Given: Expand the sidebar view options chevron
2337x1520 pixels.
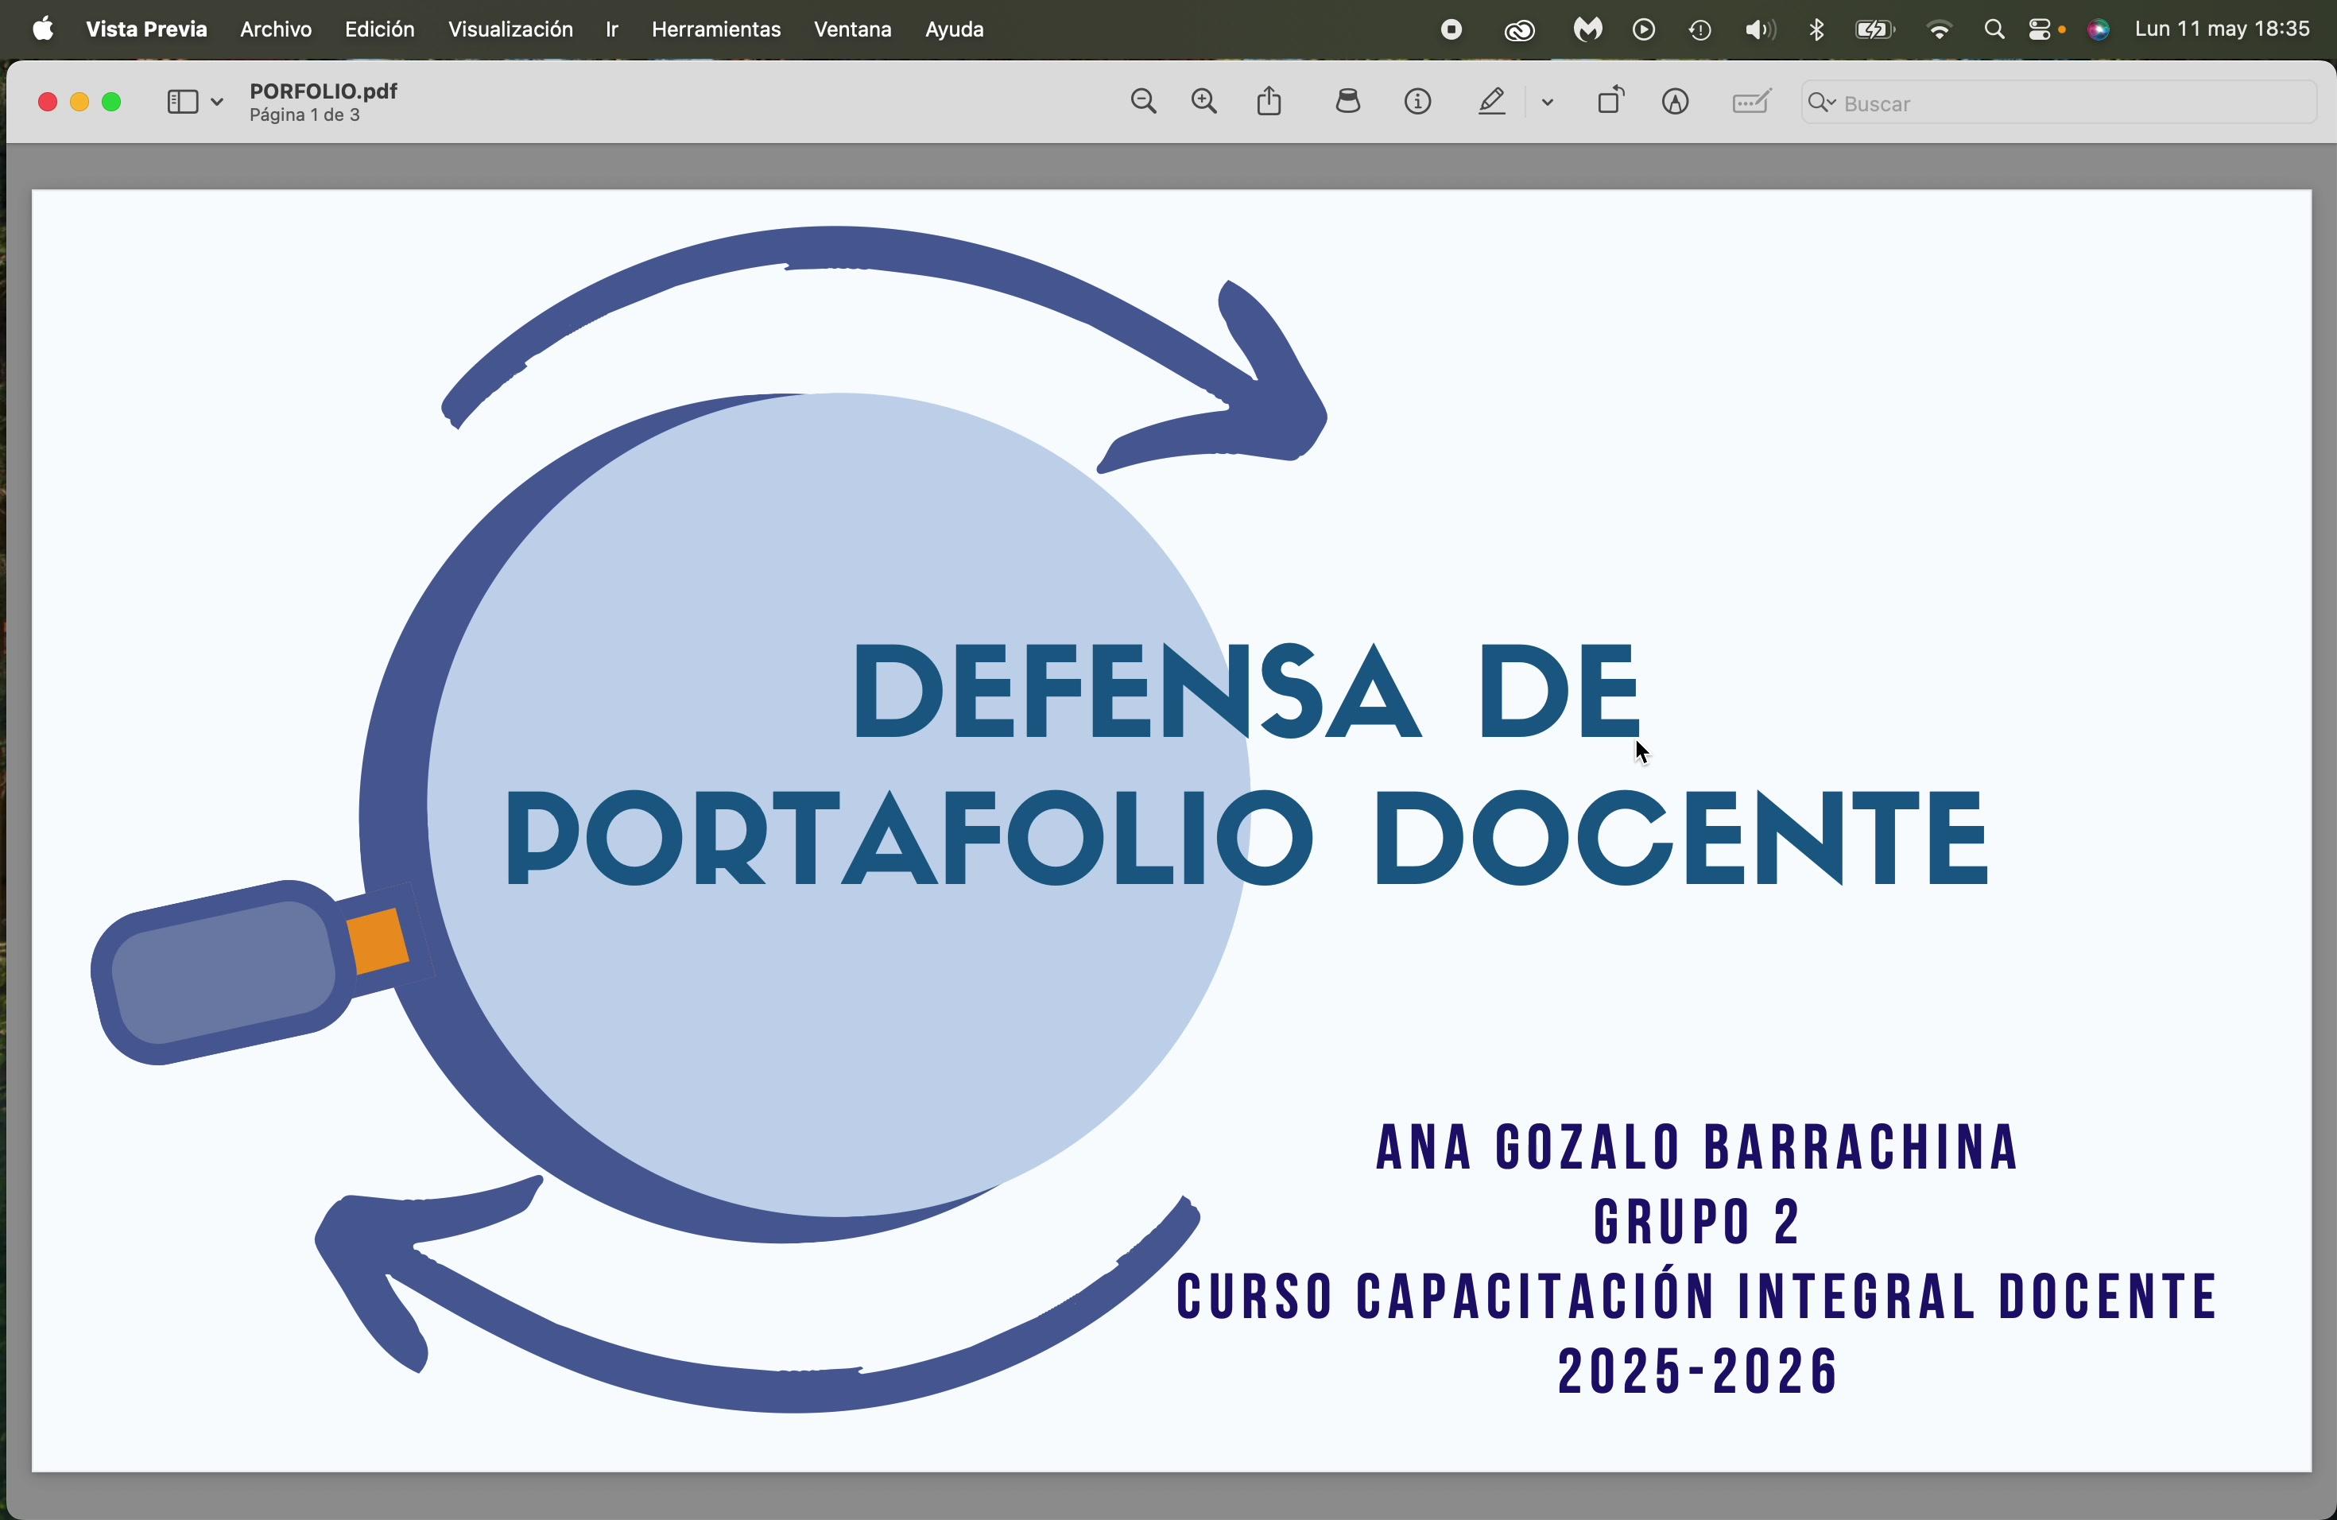Looking at the screenshot, I should click(x=217, y=102).
